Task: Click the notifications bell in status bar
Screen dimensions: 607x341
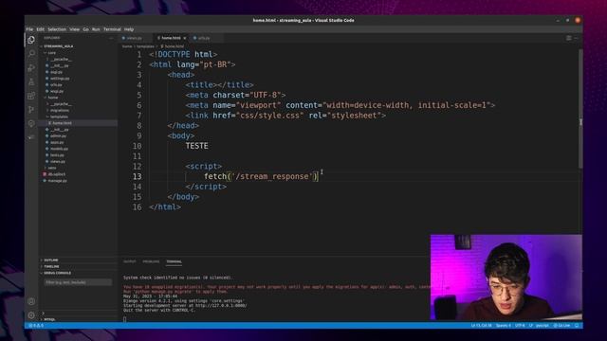Action: coord(577,326)
